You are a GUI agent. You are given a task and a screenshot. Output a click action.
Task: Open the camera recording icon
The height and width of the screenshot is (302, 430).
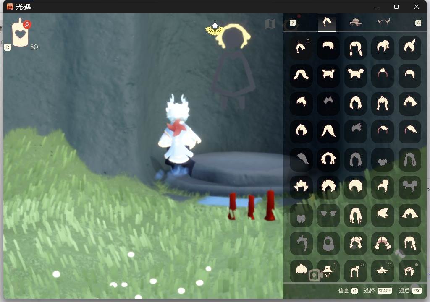[315, 275]
